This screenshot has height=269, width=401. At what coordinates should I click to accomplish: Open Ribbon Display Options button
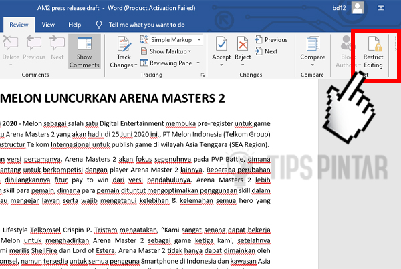pos(381,7)
